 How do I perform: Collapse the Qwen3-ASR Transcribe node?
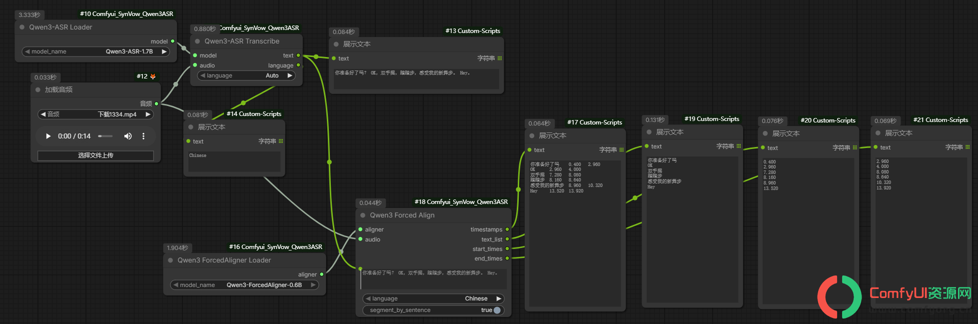(x=197, y=41)
